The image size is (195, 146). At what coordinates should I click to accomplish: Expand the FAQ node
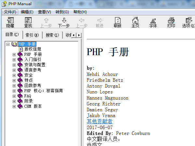[x=14, y=96]
